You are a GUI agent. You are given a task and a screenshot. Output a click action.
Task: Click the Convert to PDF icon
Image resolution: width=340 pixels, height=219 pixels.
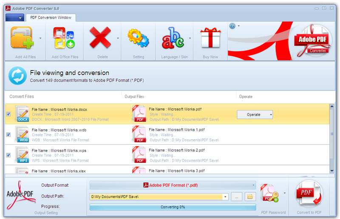point(309,194)
